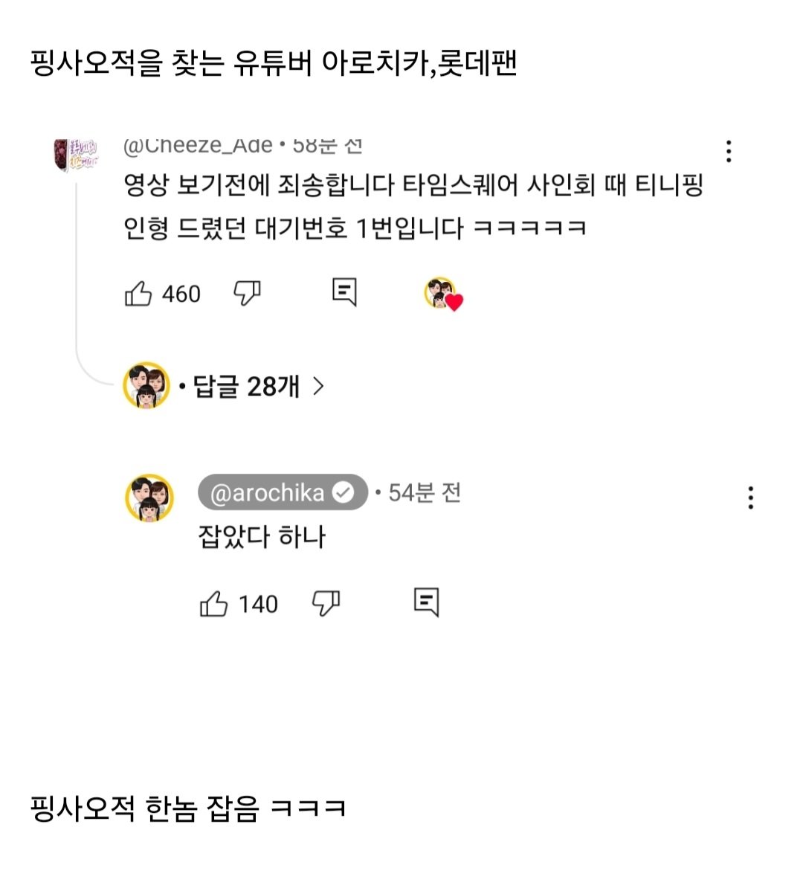Click the creator heart badge on first comment
803x888 pixels.
pyautogui.click(x=443, y=294)
